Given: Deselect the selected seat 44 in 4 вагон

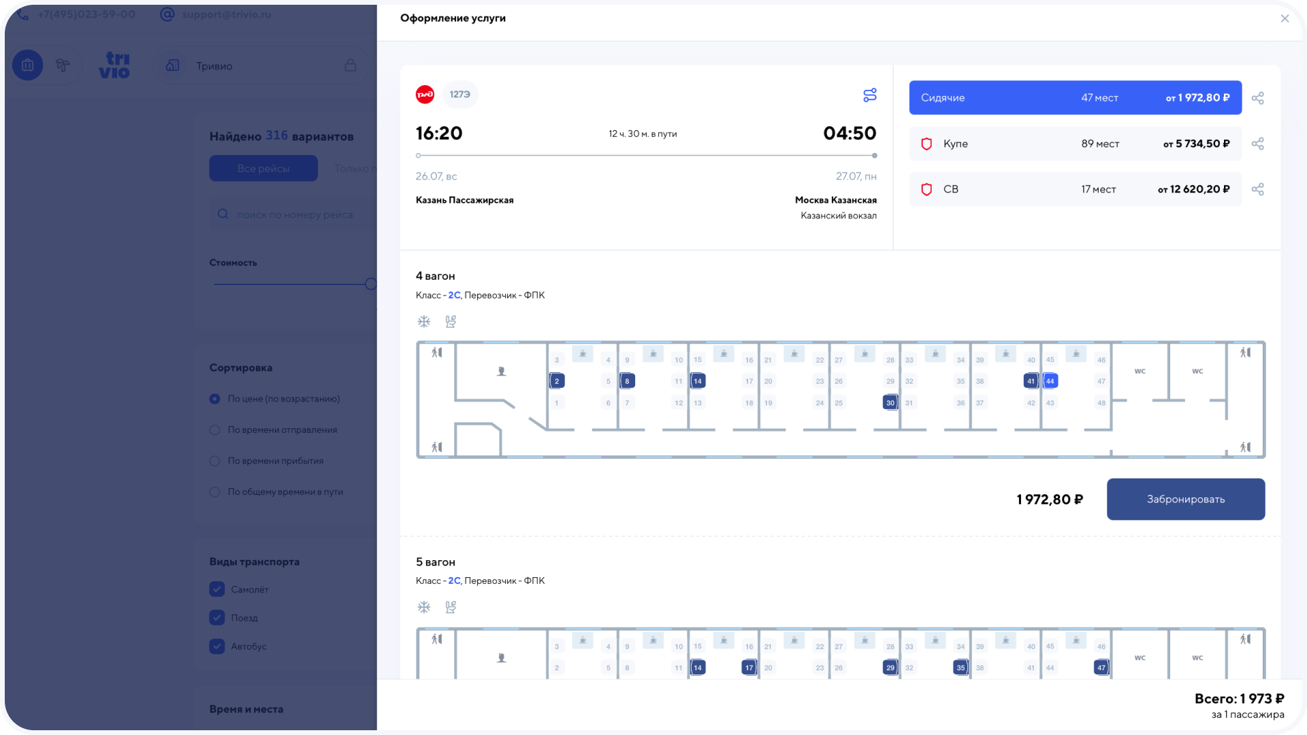Looking at the screenshot, I should point(1050,381).
